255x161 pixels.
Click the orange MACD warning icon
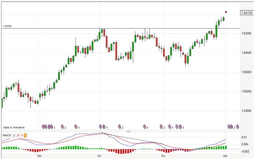pyautogui.click(x=25, y=135)
